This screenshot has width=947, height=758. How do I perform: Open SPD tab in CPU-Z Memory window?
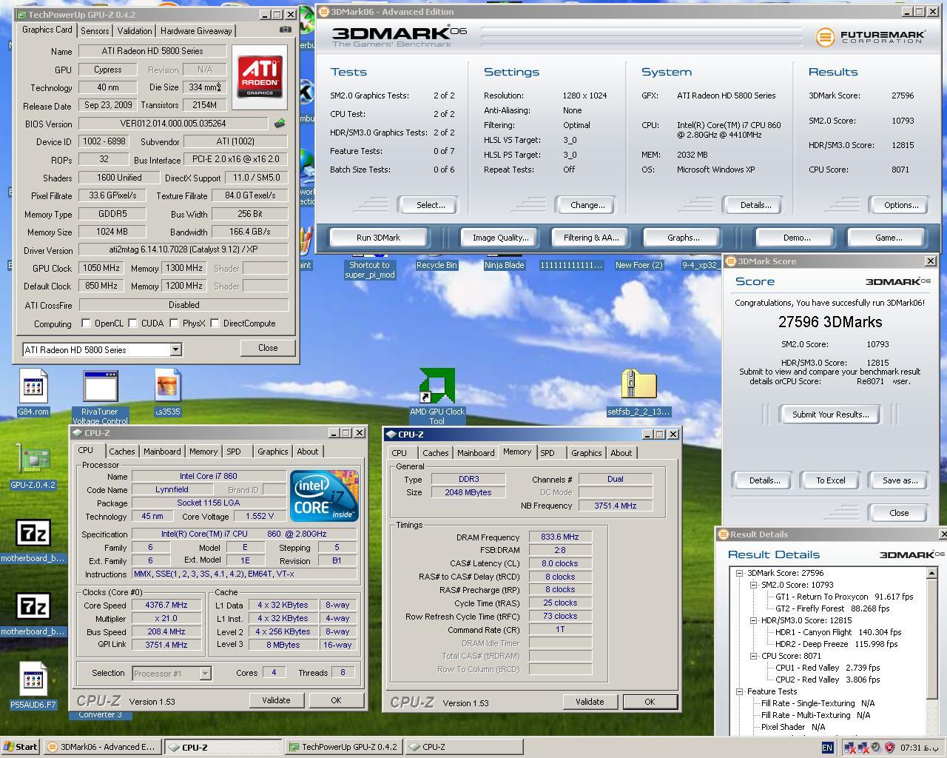pyautogui.click(x=547, y=453)
